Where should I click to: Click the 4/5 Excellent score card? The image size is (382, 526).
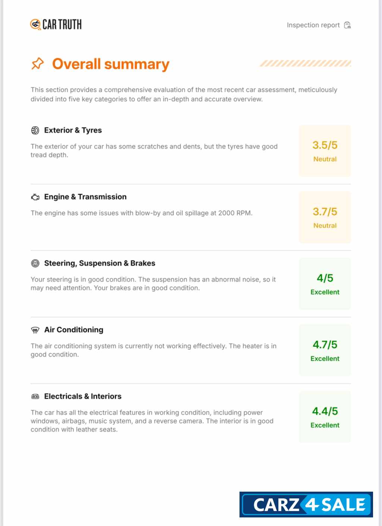[x=325, y=284]
